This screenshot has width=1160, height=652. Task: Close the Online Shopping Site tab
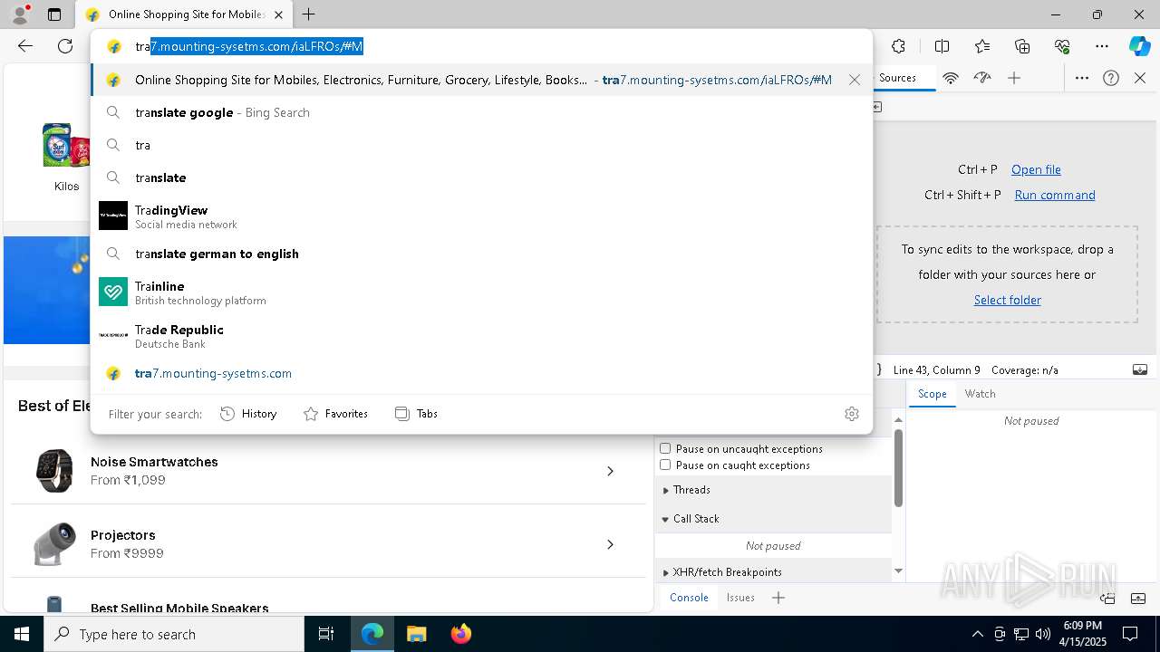(278, 14)
